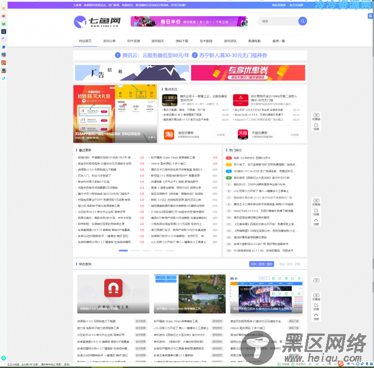The width and height of the screenshot is (374, 368).
Task: Open the 游戏资讯 nav item
Action: [230, 41]
